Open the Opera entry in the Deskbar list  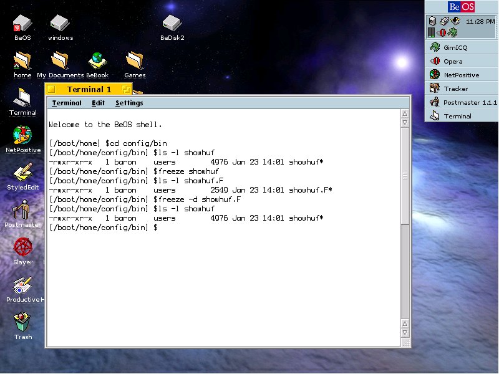pos(462,61)
